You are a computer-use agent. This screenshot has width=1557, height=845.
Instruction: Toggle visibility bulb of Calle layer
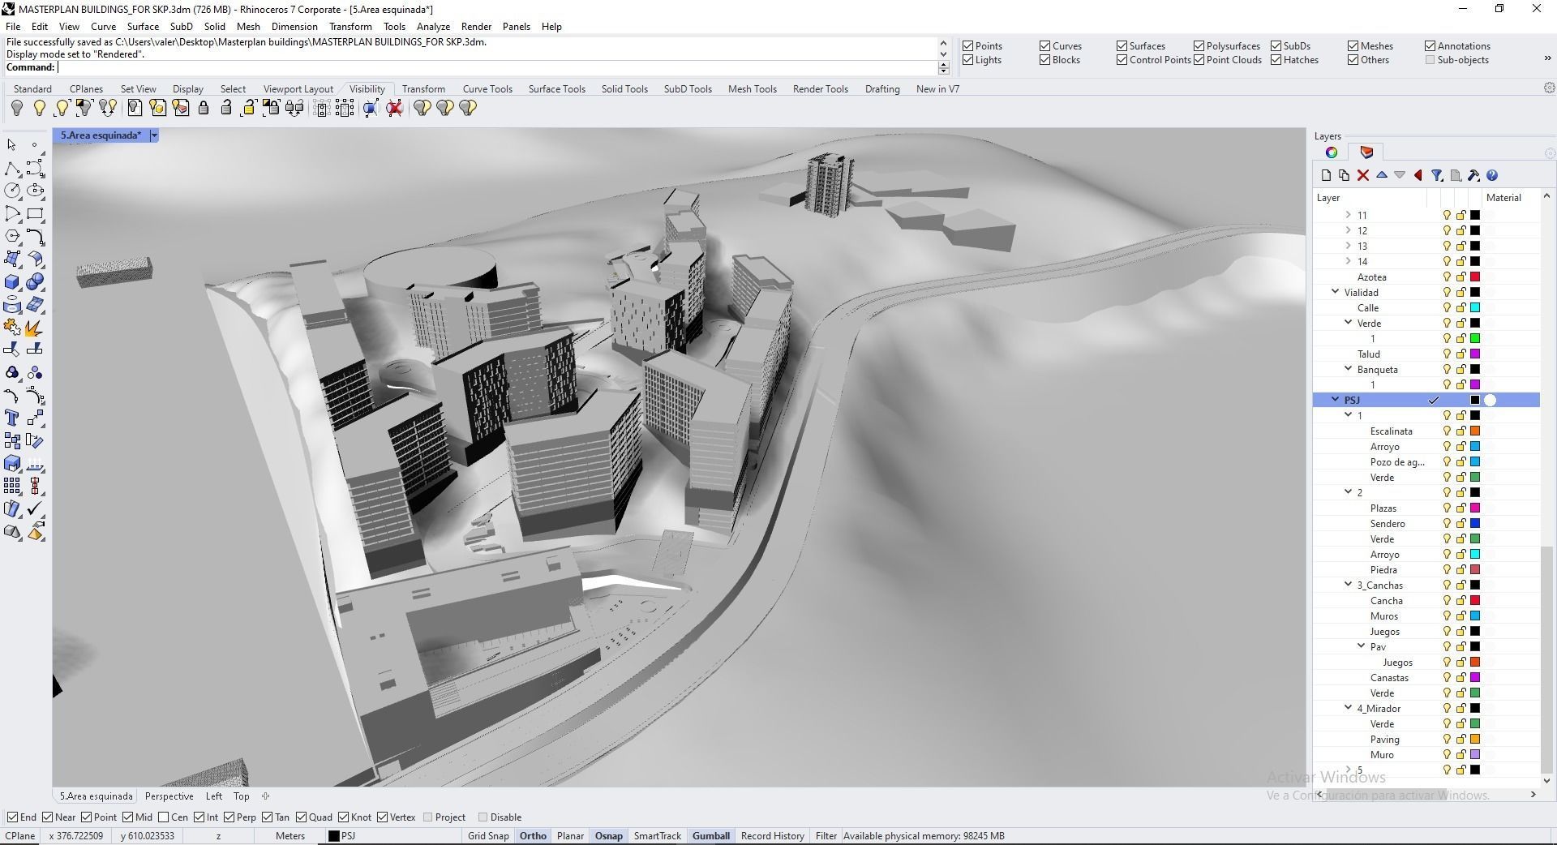pos(1447,308)
